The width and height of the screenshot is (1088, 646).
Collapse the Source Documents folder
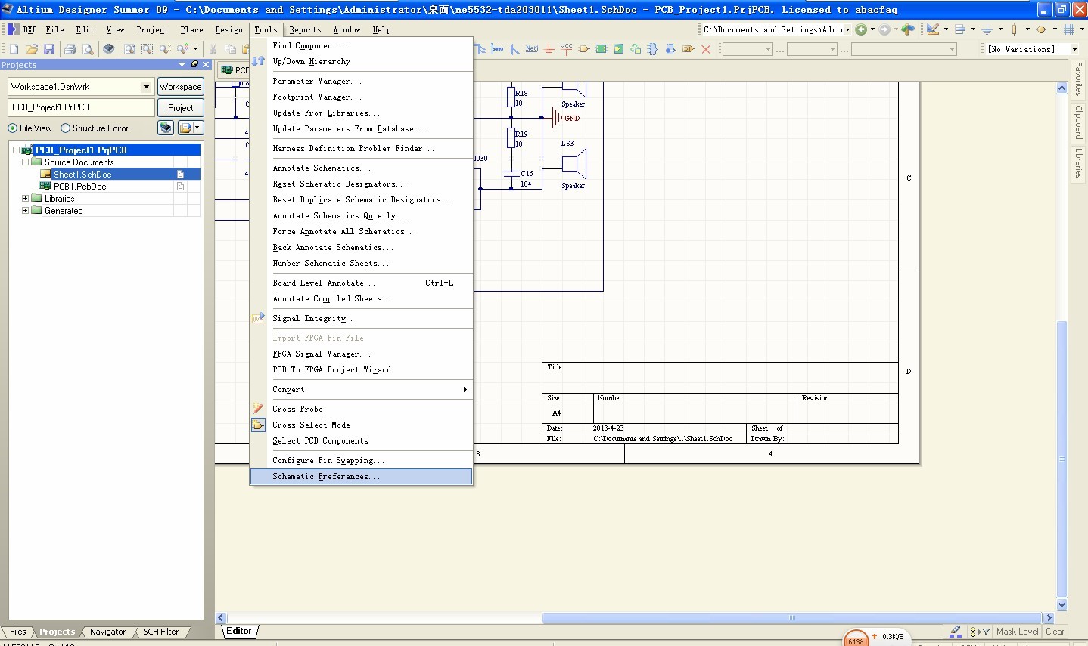25,162
